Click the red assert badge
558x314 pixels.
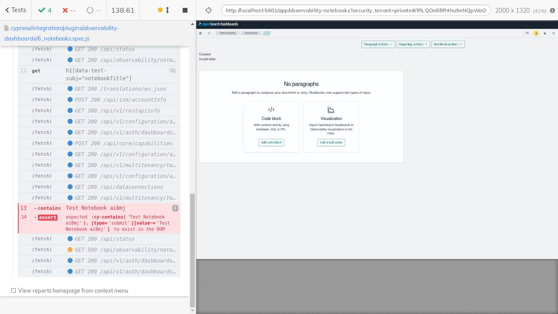point(48,217)
